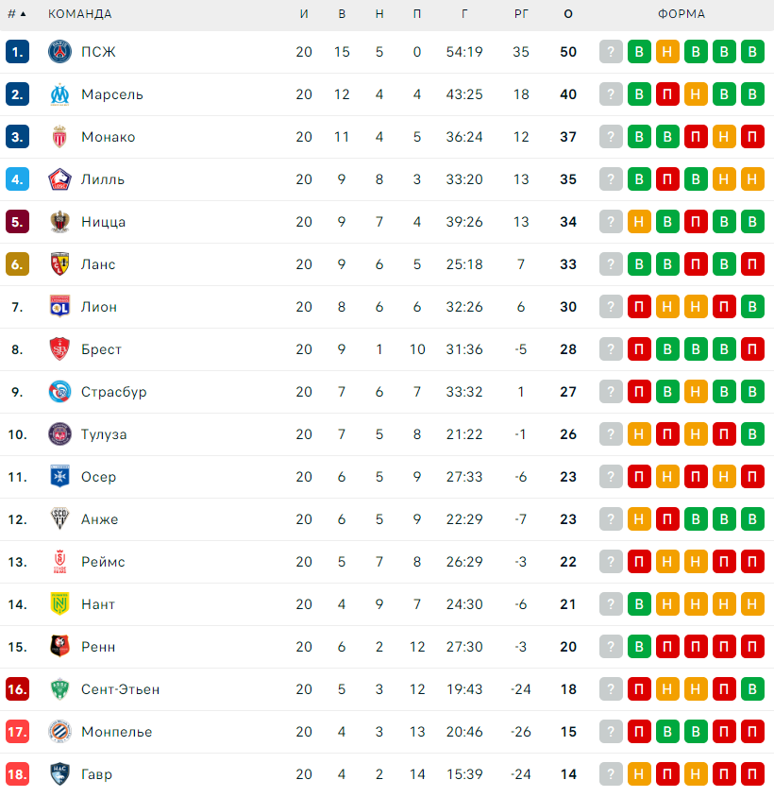Screen dimensions: 774x797
Task: Click the Nantes yellow team logo
Action: click(x=60, y=604)
